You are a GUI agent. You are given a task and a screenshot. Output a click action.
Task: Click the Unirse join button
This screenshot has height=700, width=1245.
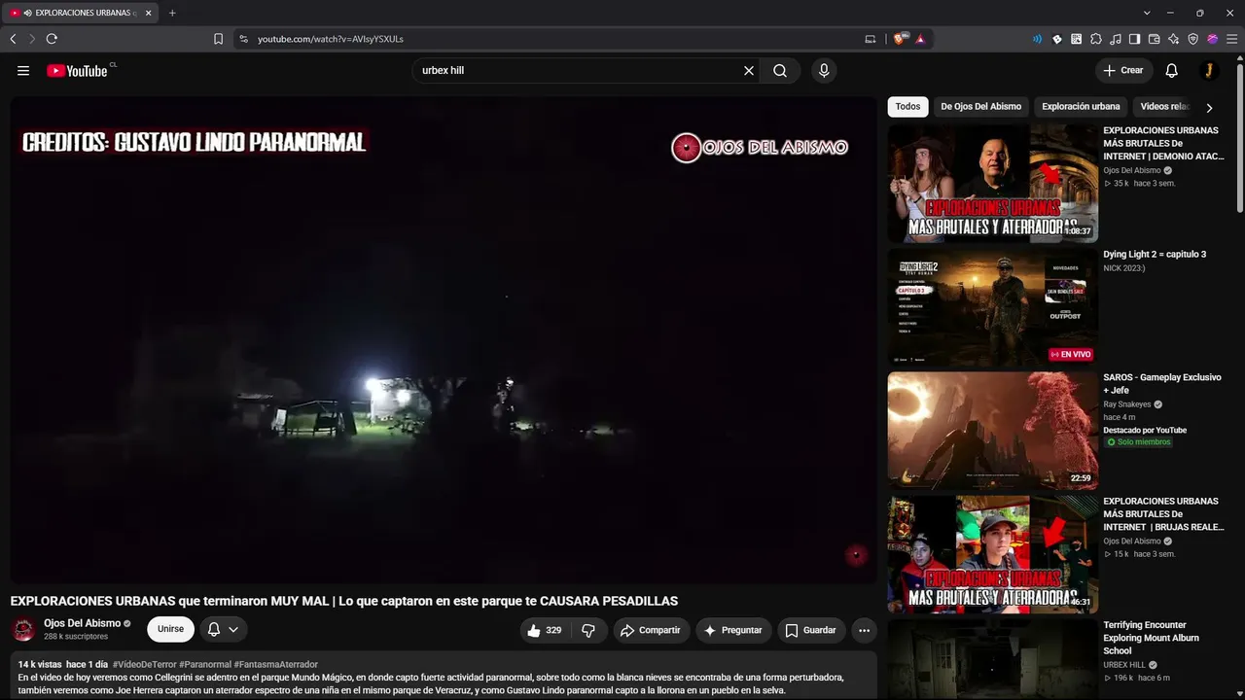click(x=170, y=630)
